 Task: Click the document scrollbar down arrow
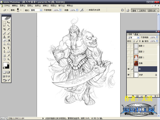click(x=158, y=115)
